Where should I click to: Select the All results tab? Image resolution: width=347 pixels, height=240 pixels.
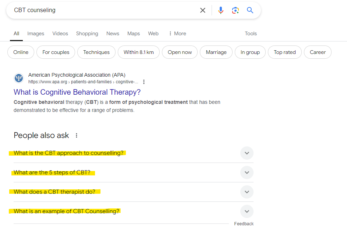point(17,33)
